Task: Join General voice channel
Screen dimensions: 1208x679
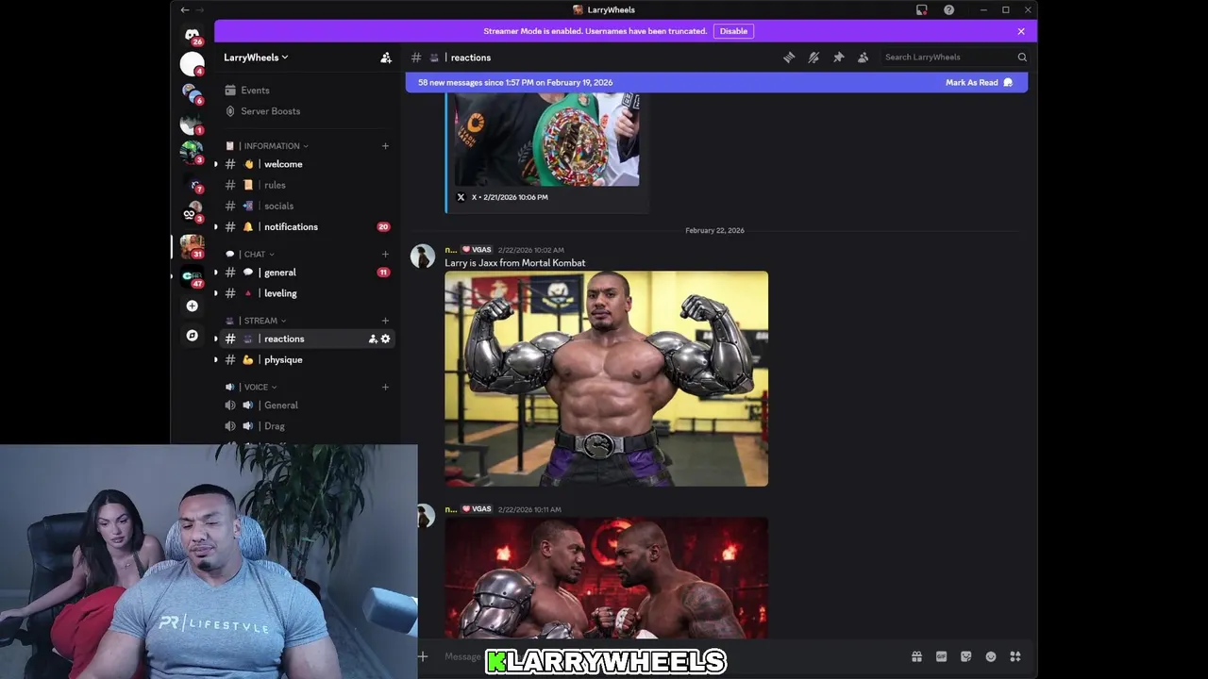Action: point(308,406)
